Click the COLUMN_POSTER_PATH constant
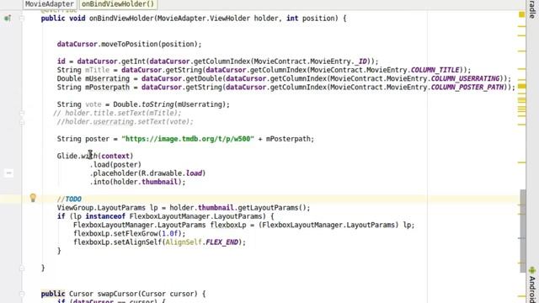The width and height of the screenshot is (539, 303). click(467, 88)
